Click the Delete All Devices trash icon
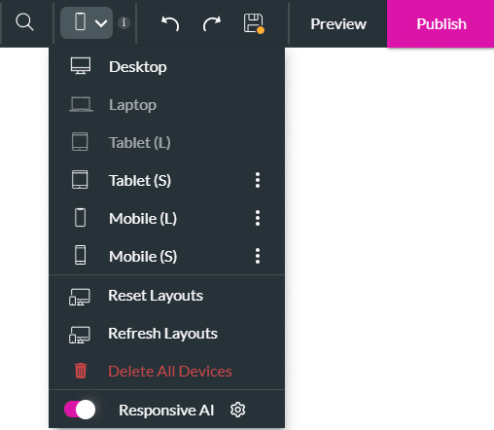 (x=81, y=371)
